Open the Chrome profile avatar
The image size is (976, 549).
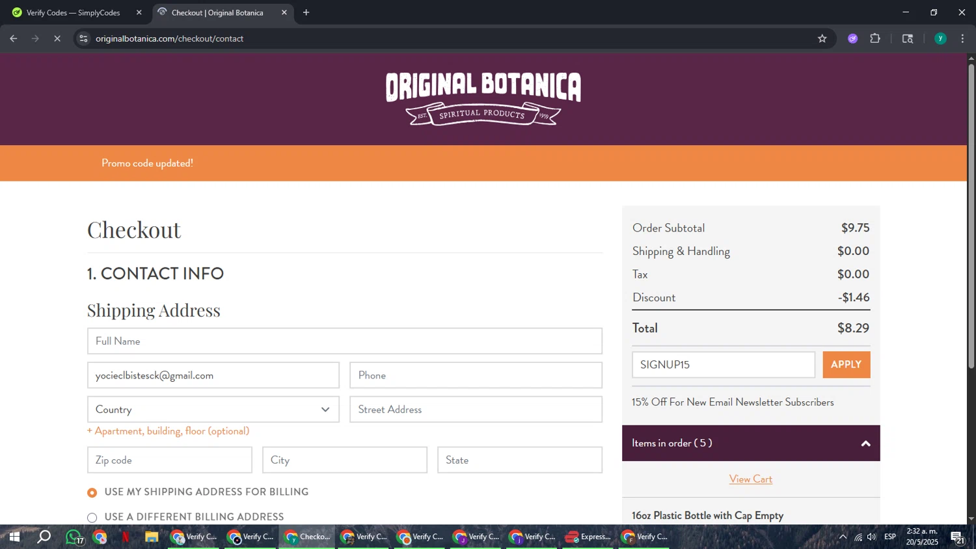tap(940, 38)
